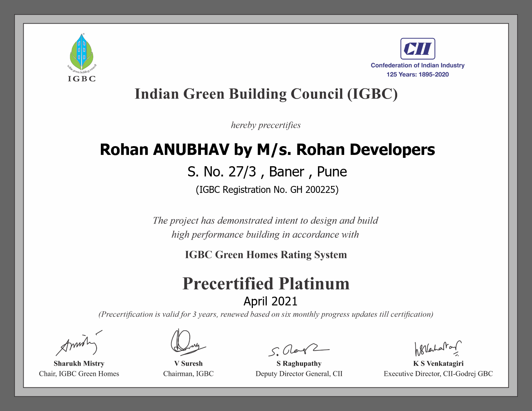
Task: Click Sharukh Mistry's signature
Action: [x=79, y=344]
